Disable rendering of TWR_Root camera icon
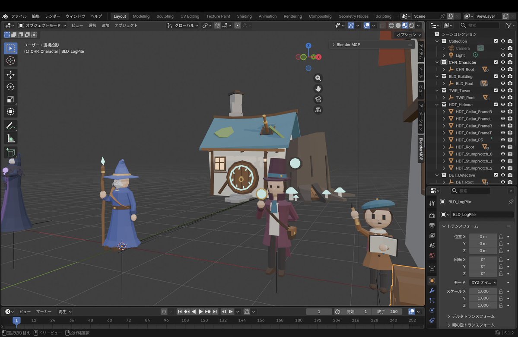Screen dimensions: 518x337 click(x=510, y=98)
